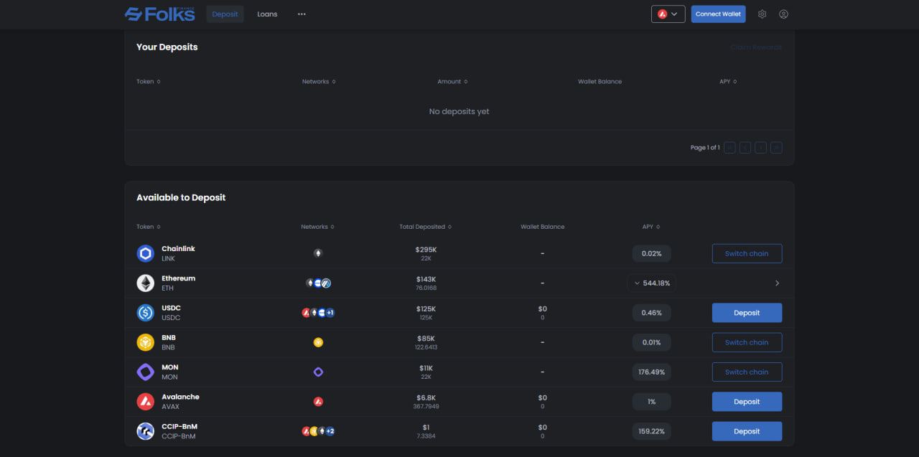919x457 pixels.
Task: Open the settings gear icon
Action: pos(762,14)
